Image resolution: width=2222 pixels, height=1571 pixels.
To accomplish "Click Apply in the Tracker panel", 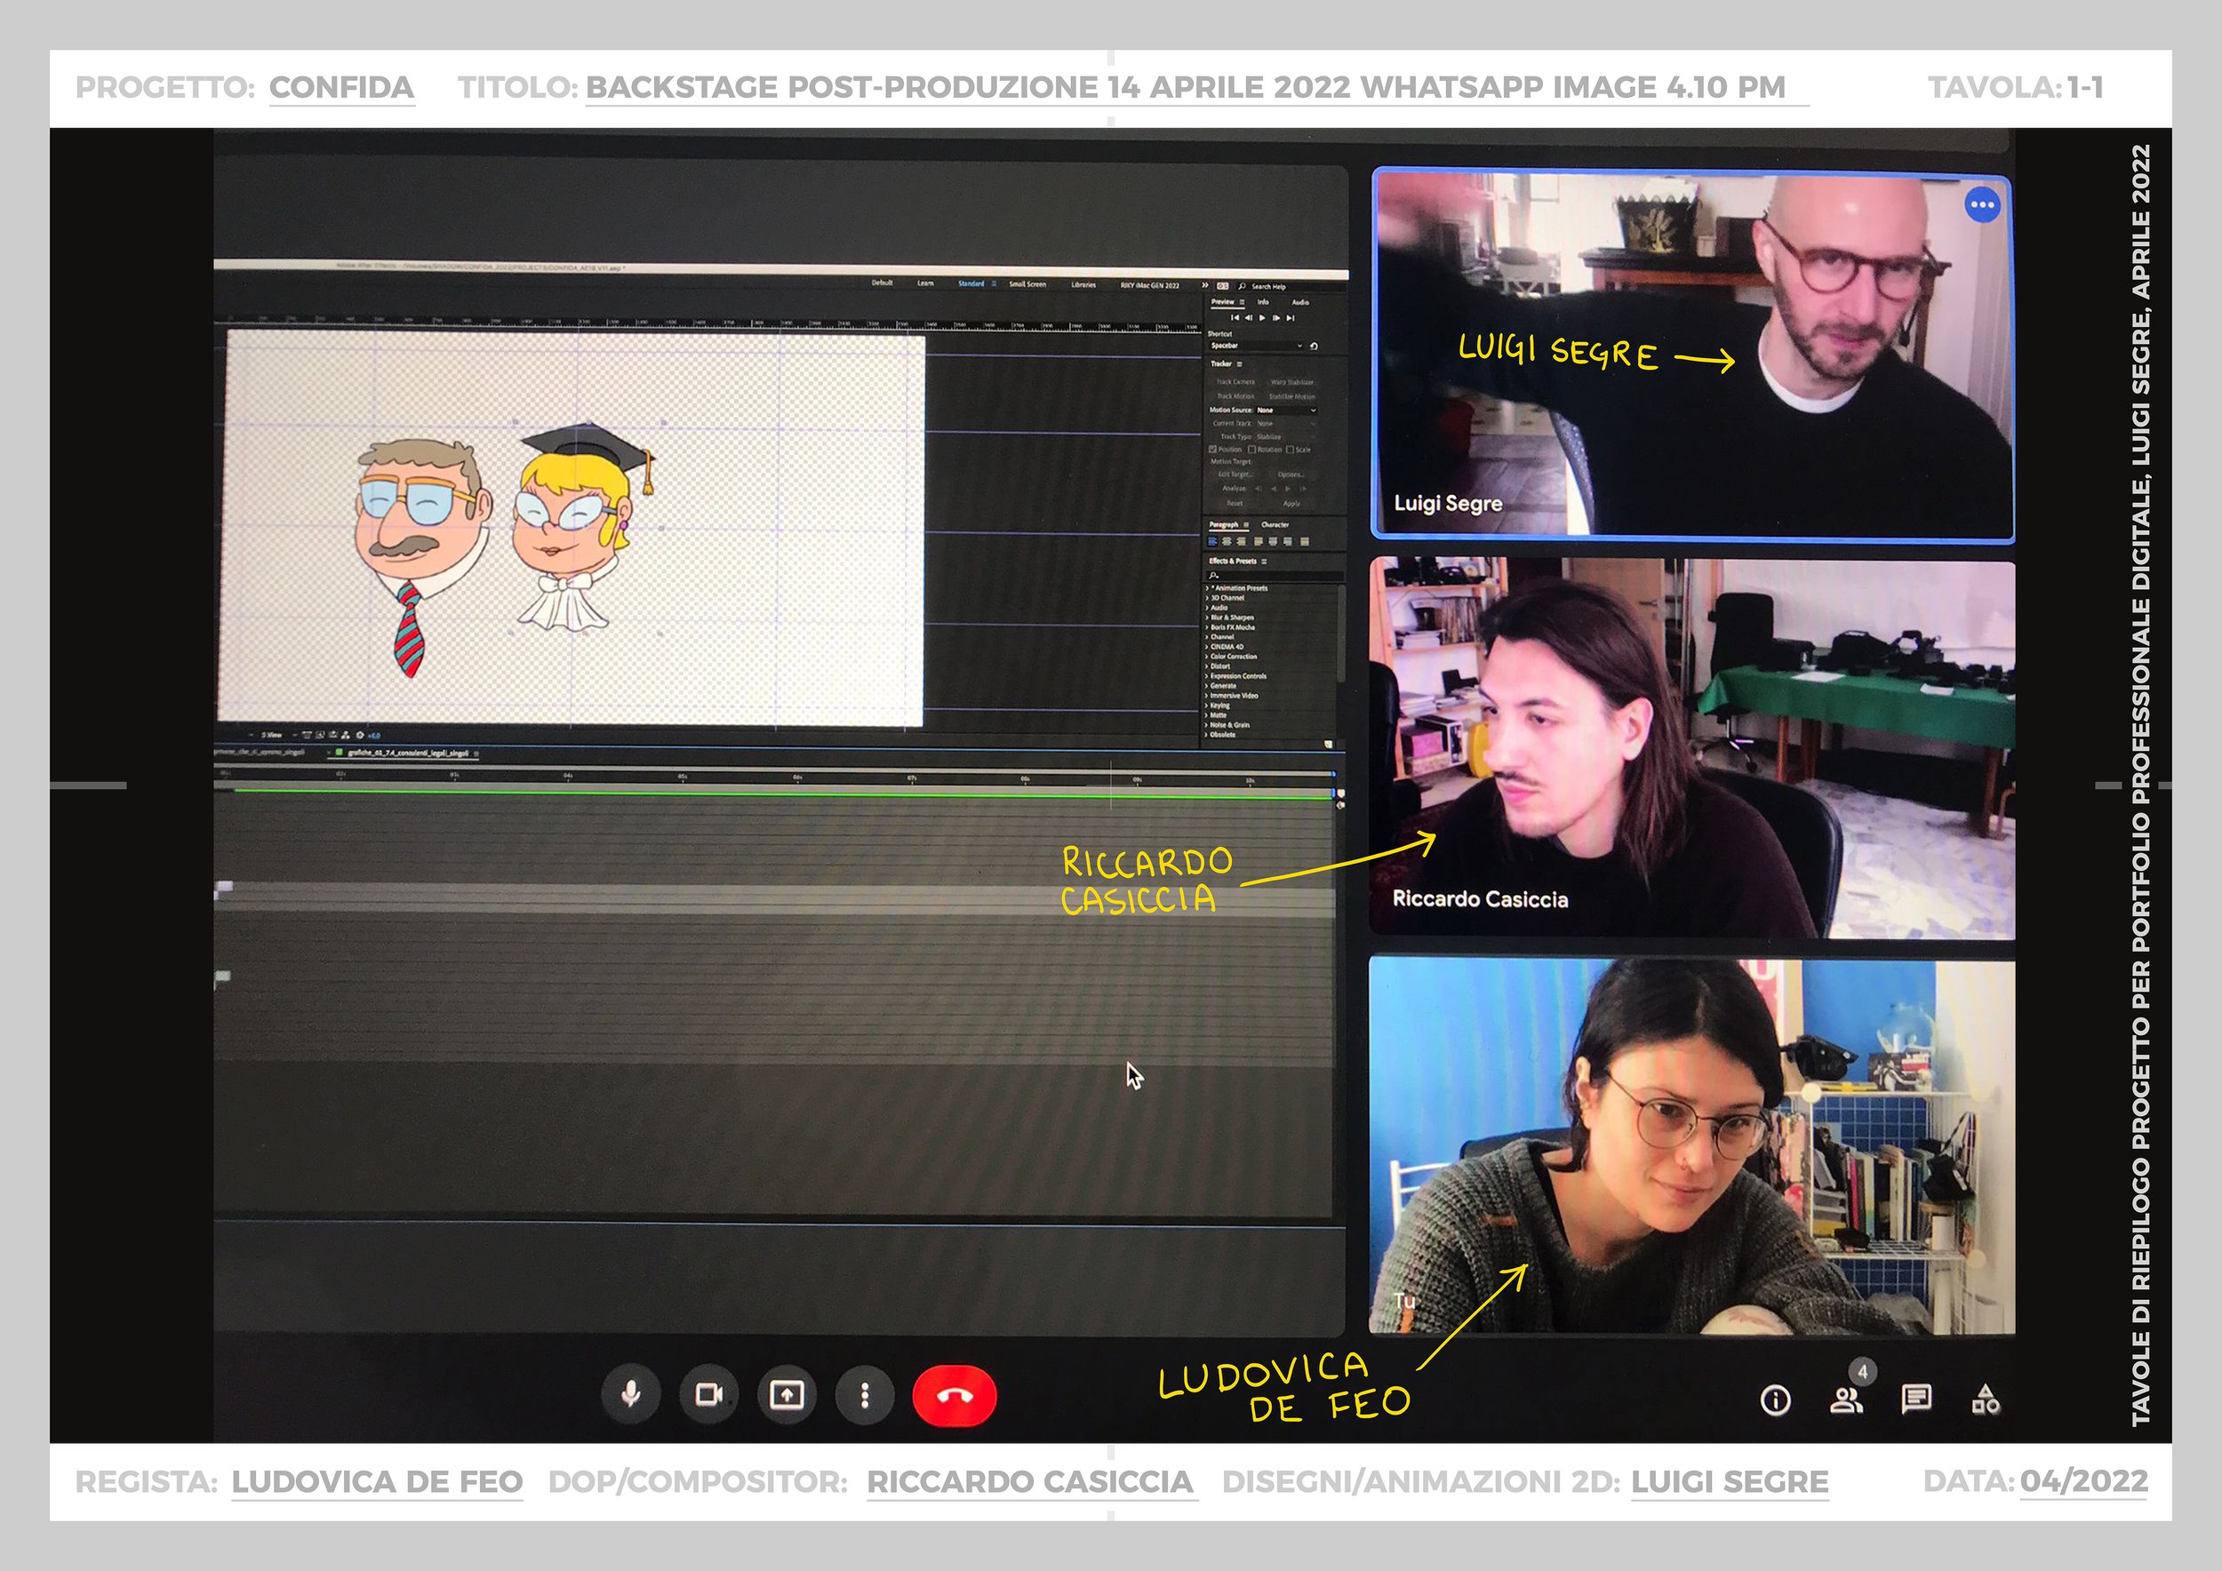I will coord(1292,503).
